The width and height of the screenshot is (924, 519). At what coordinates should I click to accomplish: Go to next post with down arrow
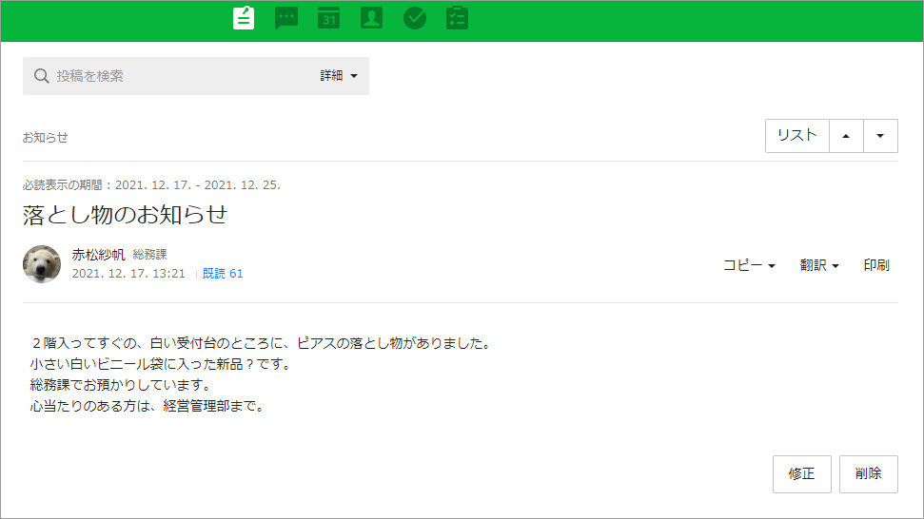tap(880, 136)
